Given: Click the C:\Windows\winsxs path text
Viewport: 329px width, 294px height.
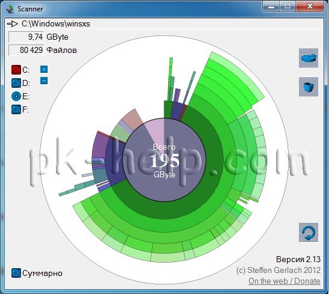Looking at the screenshot, I should tap(56, 23).
